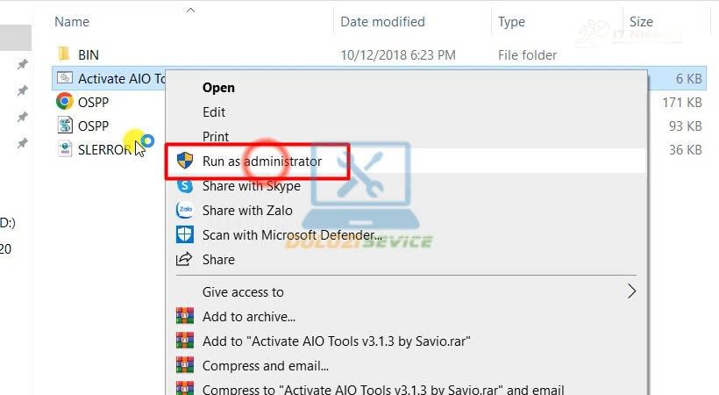The image size is (719, 395).
Task: Choose Open from the context menu
Action: (218, 88)
